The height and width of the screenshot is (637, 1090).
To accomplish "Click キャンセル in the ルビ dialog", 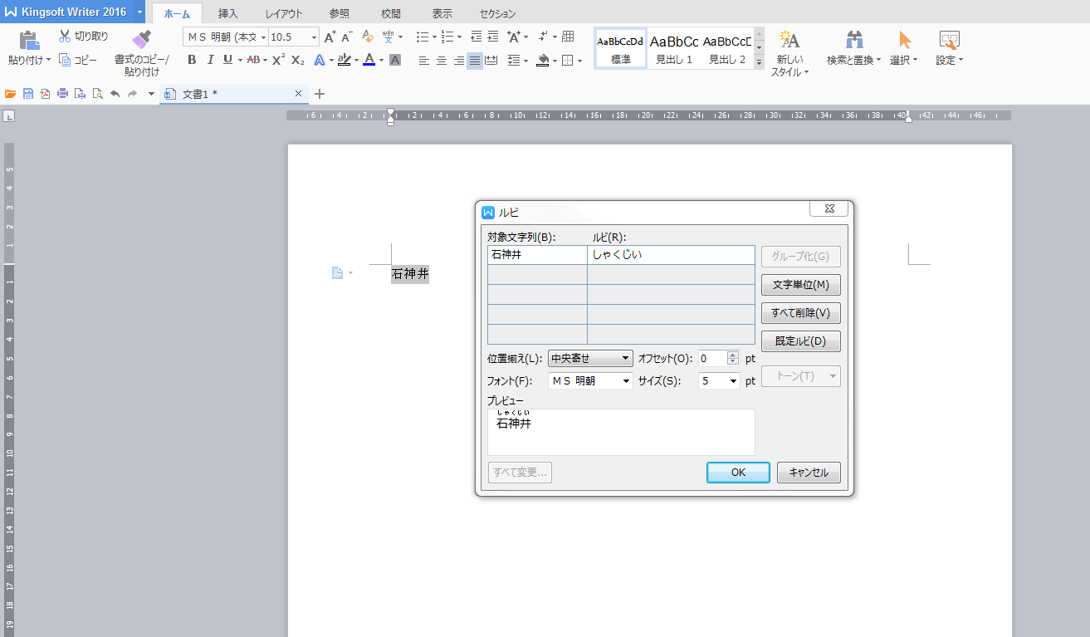I will (809, 472).
